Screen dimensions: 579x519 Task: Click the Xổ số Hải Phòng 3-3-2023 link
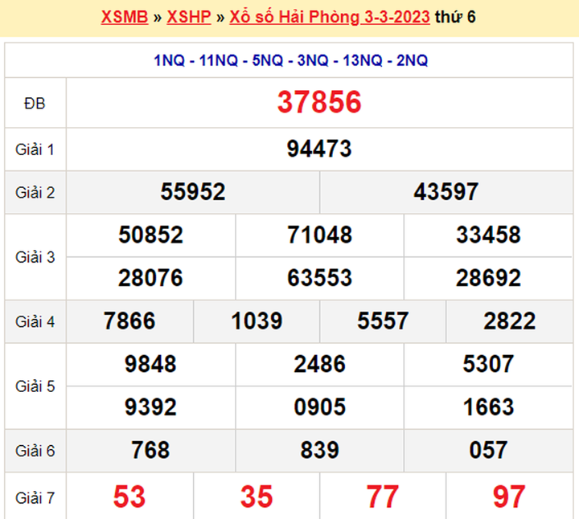click(x=330, y=17)
